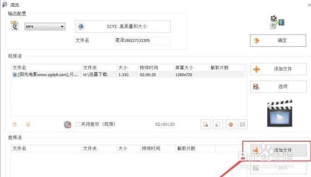Edit the output file name field
Screen dimensions: 311x177
tap(142, 41)
